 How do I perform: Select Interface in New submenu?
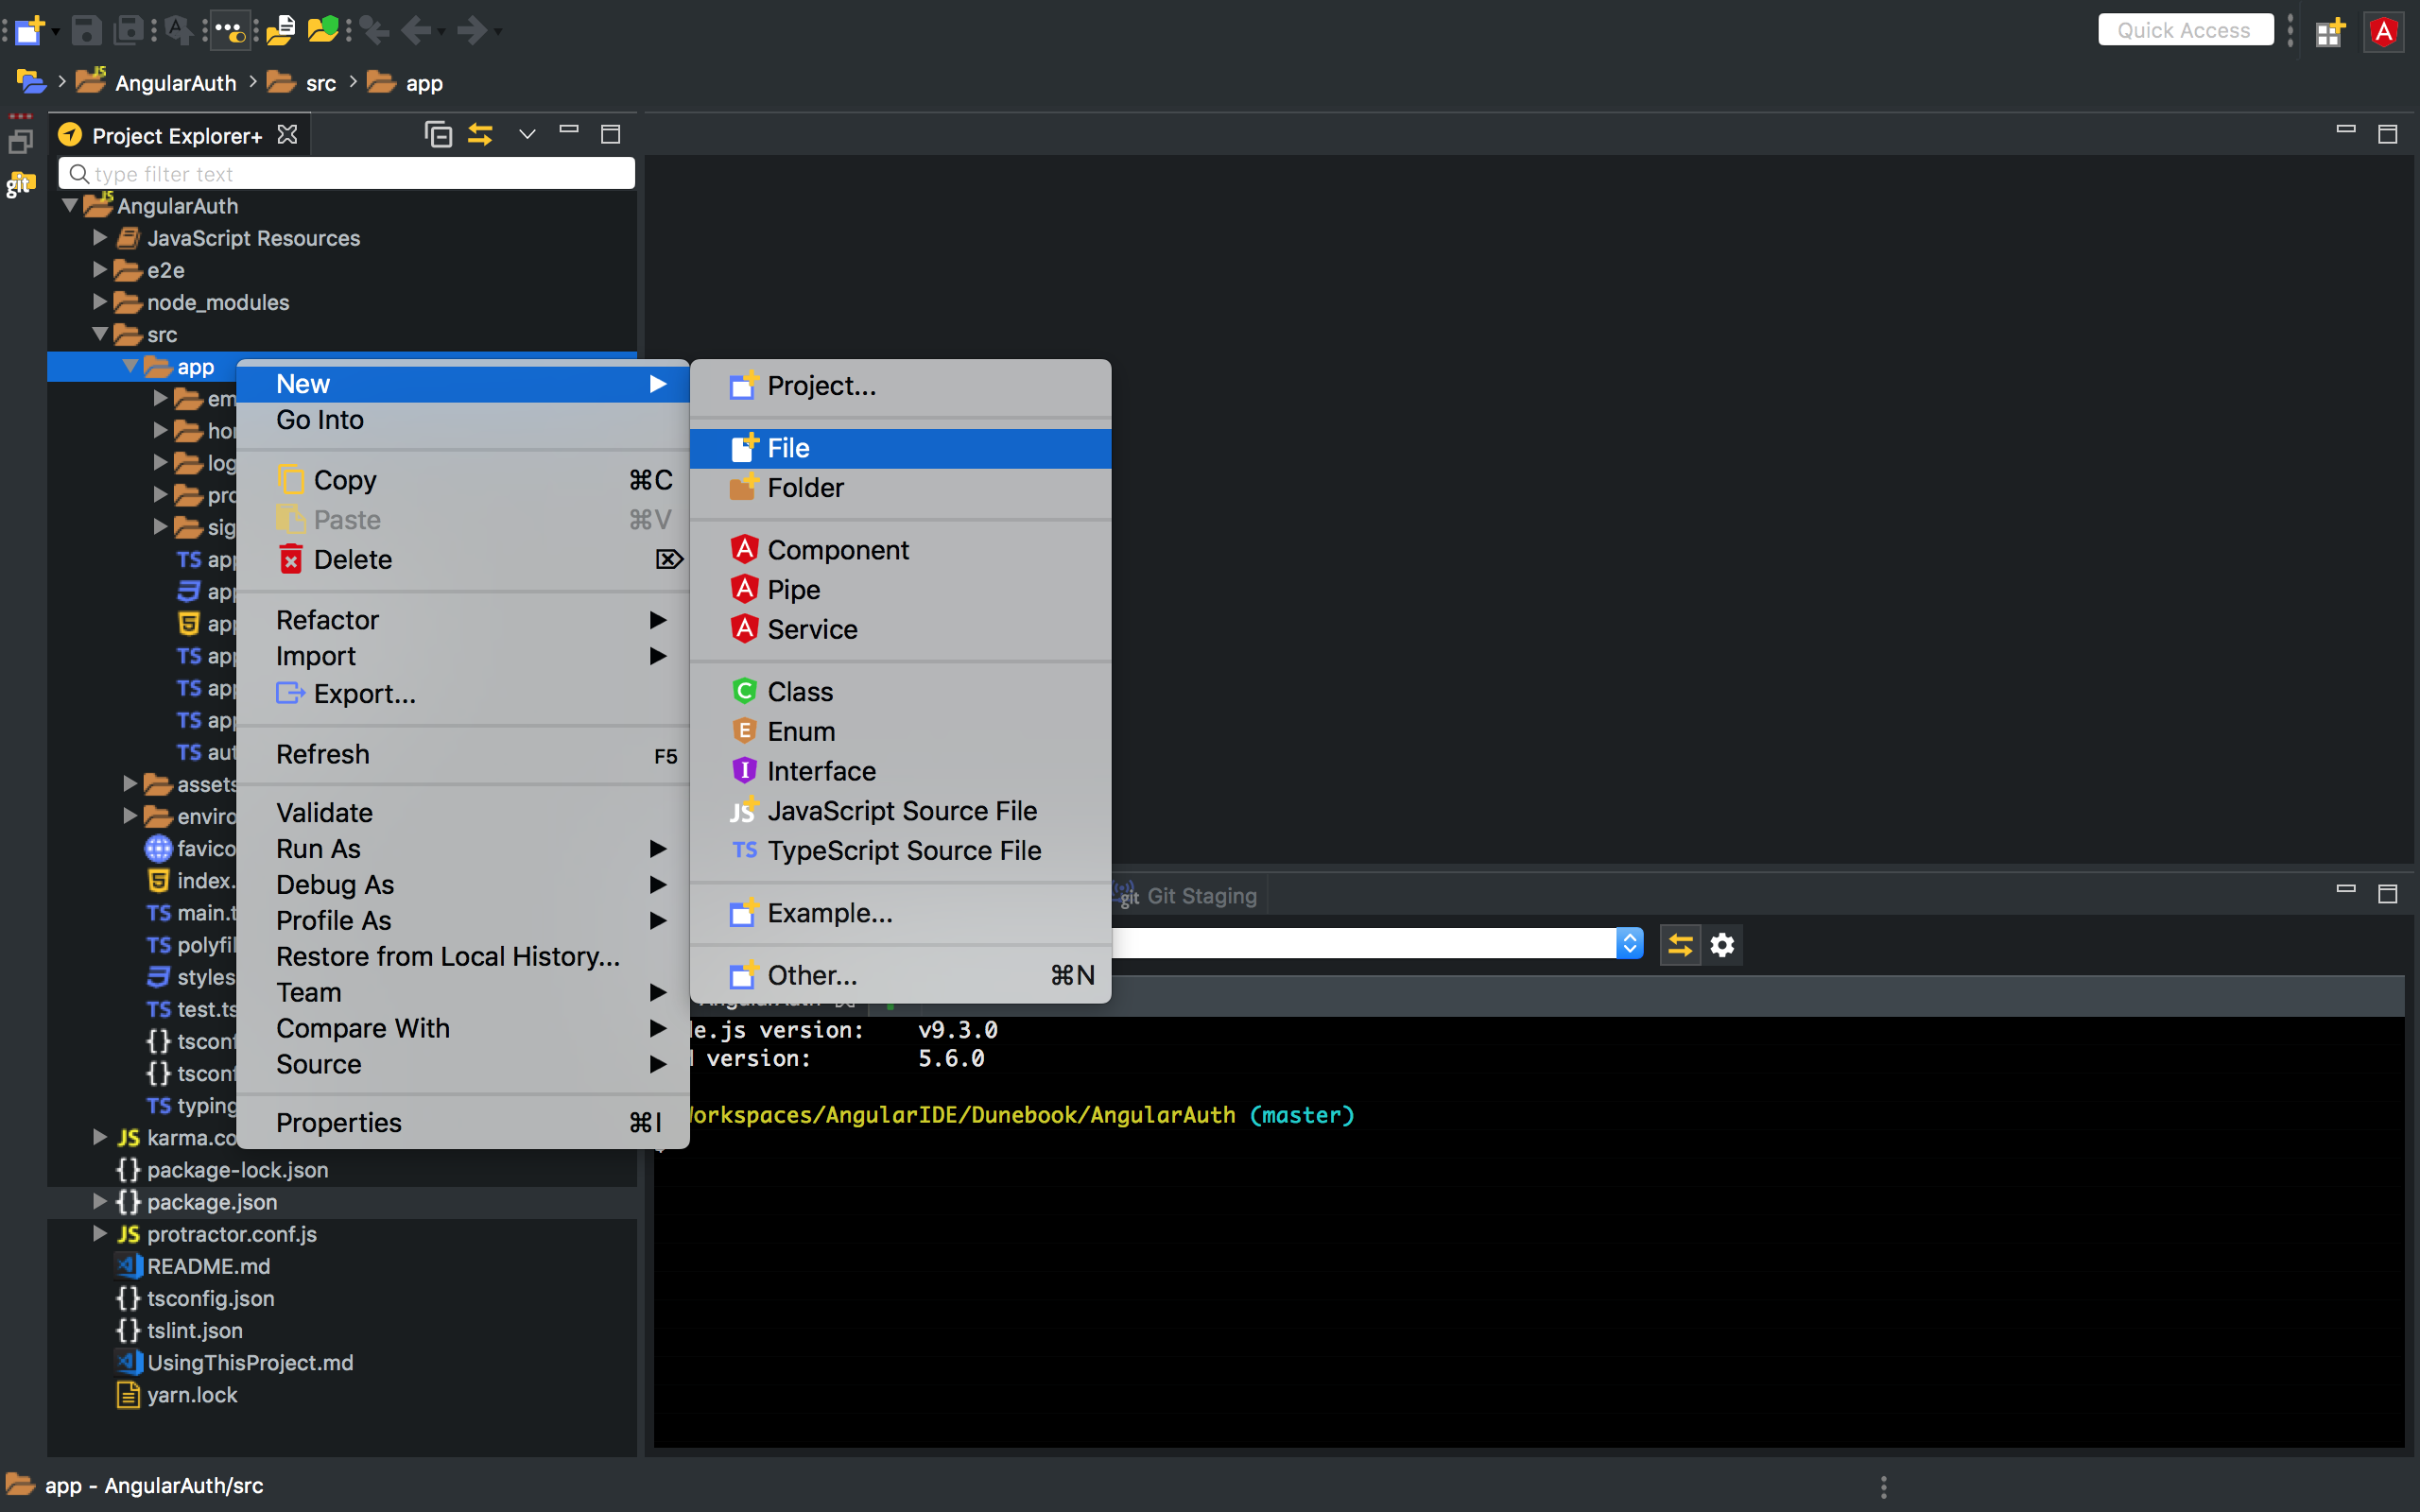(901, 771)
